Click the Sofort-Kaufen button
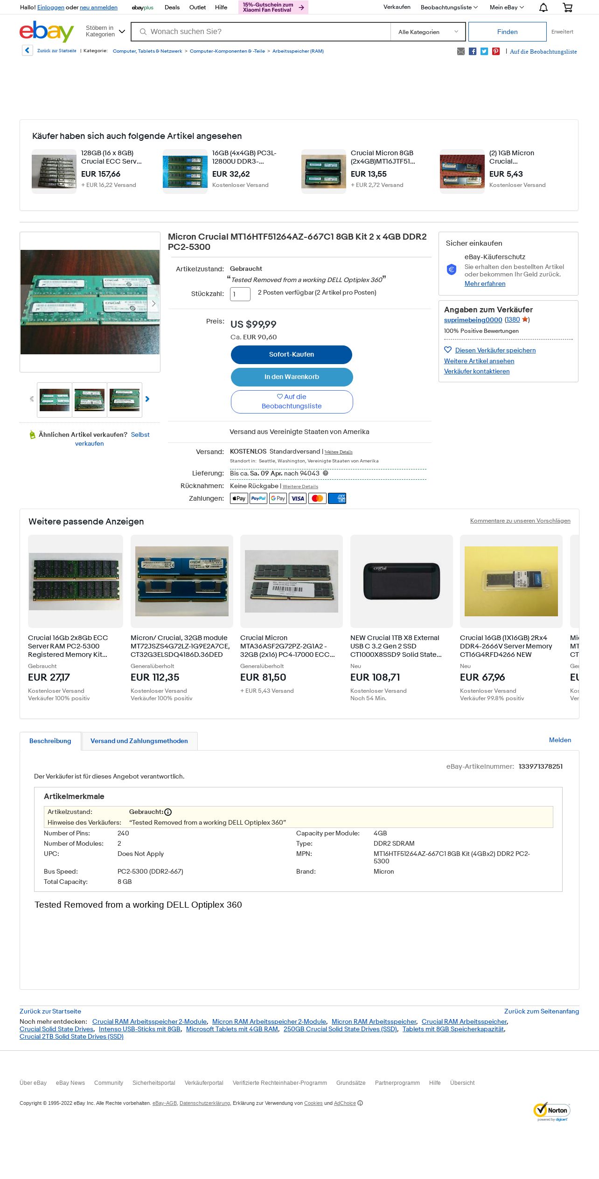Screen dimensions: 599x1179 click(292, 355)
